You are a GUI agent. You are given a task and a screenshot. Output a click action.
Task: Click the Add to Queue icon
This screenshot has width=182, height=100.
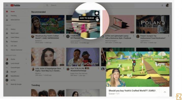click(x=97, y=18)
